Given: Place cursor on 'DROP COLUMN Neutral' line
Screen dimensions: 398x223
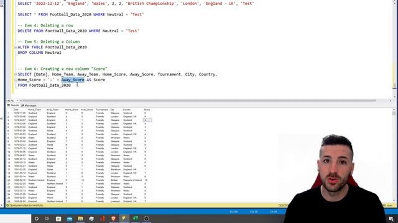Looking at the screenshot, I should [39, 53].
